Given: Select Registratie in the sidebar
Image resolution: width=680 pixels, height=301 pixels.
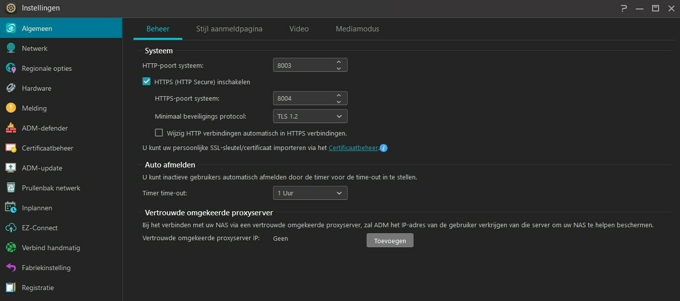Looking at the screenshot, I should (61, 288).
